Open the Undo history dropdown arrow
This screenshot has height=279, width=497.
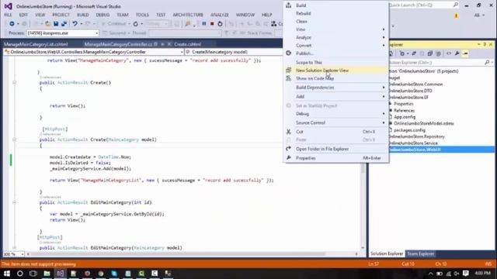[81, 24]
